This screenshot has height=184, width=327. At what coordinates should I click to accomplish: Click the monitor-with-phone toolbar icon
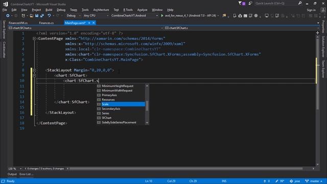coord(277,16)
